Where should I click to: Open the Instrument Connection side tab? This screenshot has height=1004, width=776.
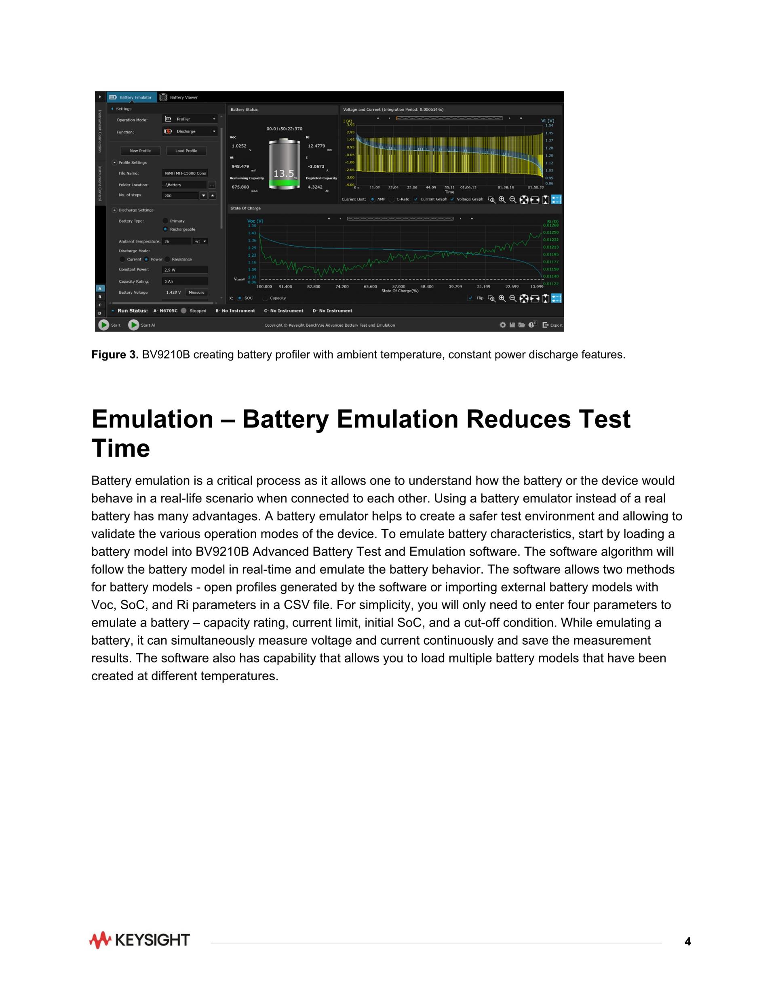coord(99,131)
